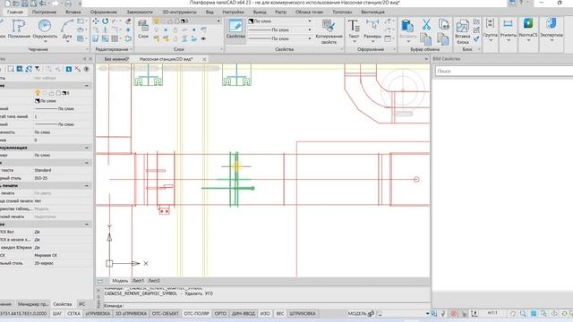Viewport: 573px width, 322px height.
Task: Open the IFC panel tab
Action: tap(81, 304)
